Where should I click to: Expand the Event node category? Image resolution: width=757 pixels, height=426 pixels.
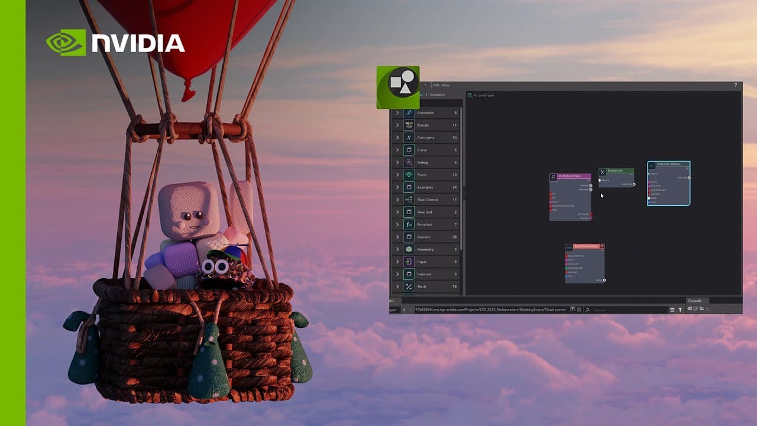click(x=397, y=175)
